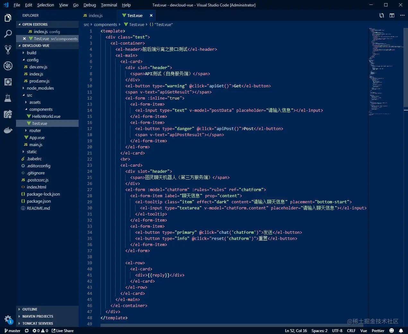408x334 pixels.
Task: Open the Extensions view
Action: (8, 82)
